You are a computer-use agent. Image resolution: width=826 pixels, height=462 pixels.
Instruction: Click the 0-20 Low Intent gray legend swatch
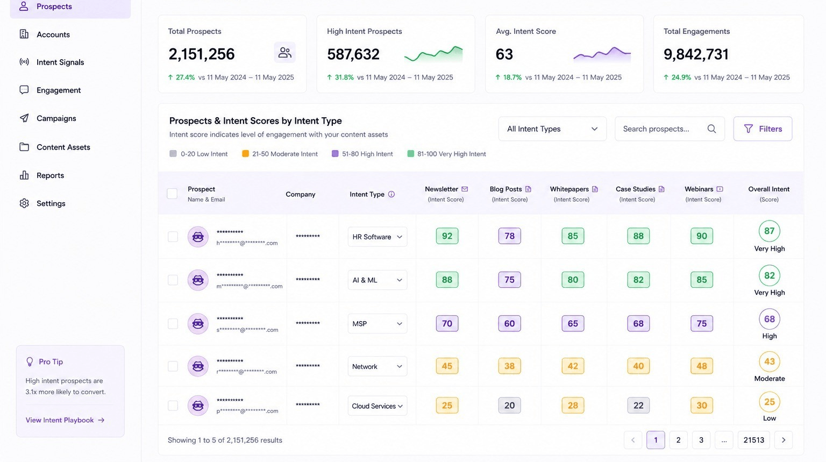coord(173,154)
